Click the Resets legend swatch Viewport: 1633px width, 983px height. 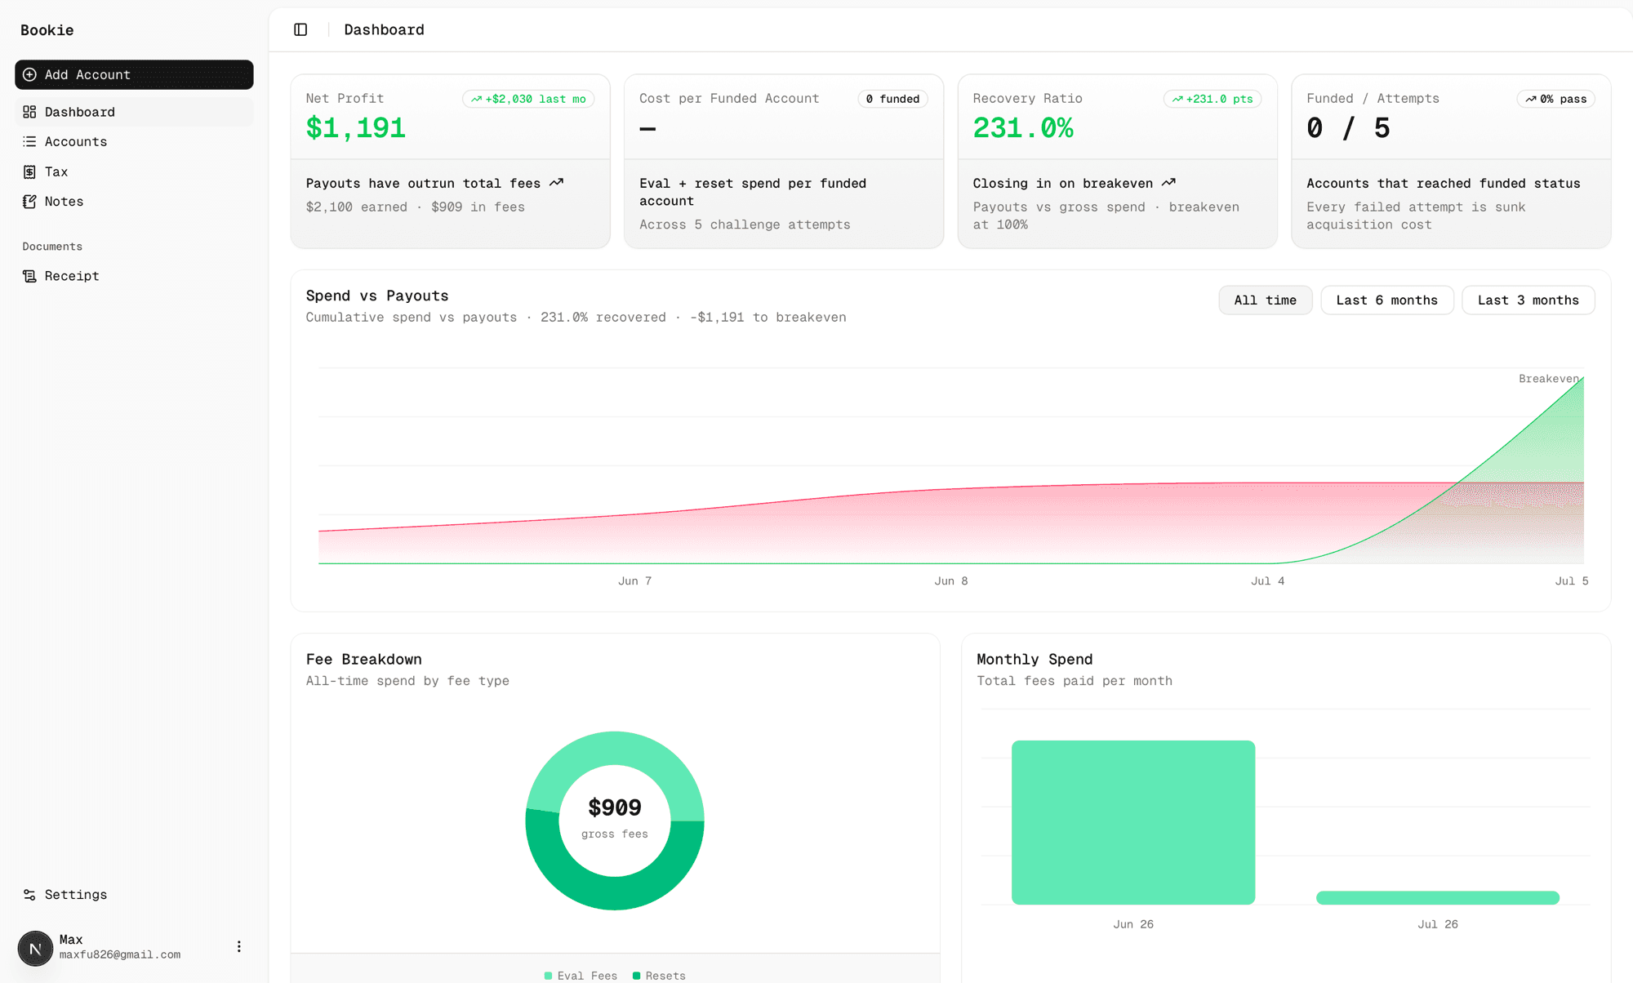[x=636, y=976]
